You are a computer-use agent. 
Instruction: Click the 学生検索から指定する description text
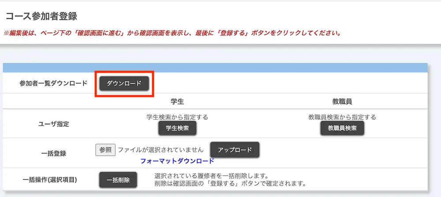(x=177, y=117)
